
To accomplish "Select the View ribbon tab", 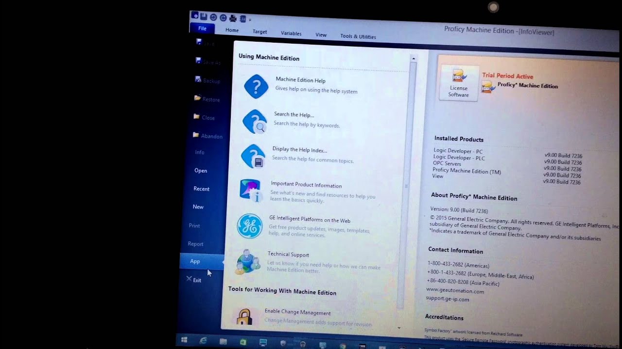I will click(321, 35).
